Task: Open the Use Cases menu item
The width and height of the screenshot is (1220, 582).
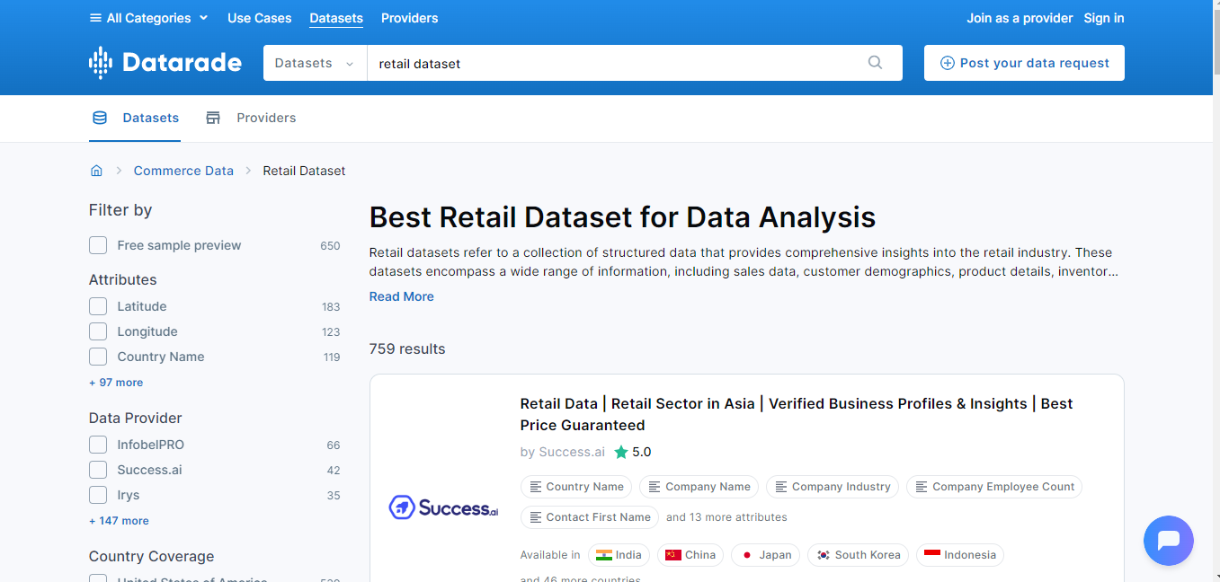Action: click(259, 17)
